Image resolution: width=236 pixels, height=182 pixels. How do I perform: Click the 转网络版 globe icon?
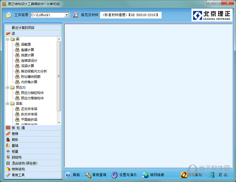(x=145, y=175)
